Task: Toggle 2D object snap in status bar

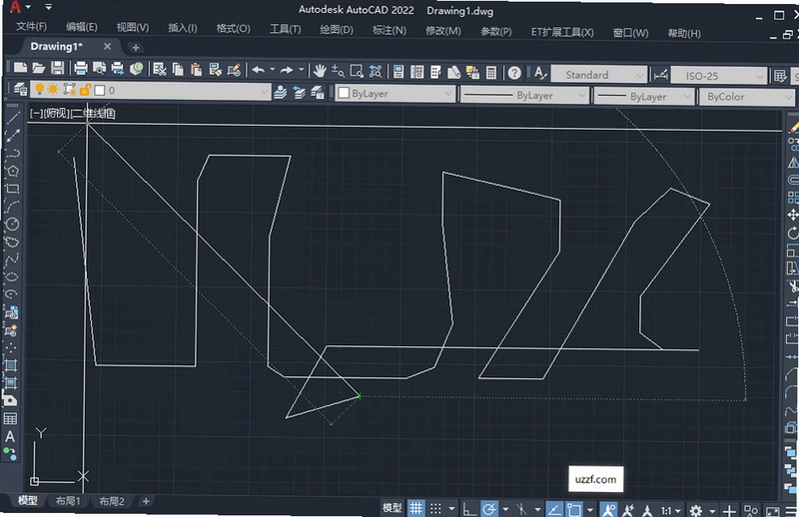Action: click(574, 509)
